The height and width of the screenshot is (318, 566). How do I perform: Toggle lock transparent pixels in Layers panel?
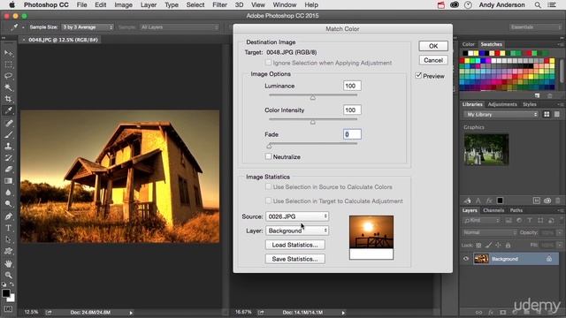click(478, 246)
